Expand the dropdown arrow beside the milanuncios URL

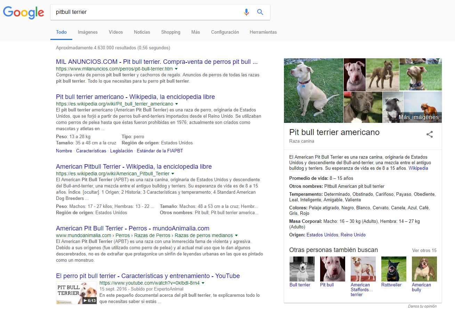(176, 69)
